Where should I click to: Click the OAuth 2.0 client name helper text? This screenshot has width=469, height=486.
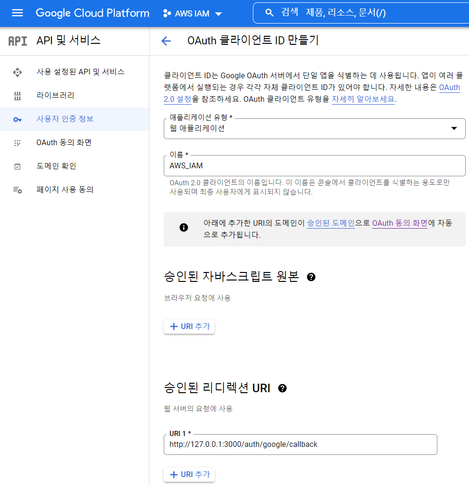(310, 187)
